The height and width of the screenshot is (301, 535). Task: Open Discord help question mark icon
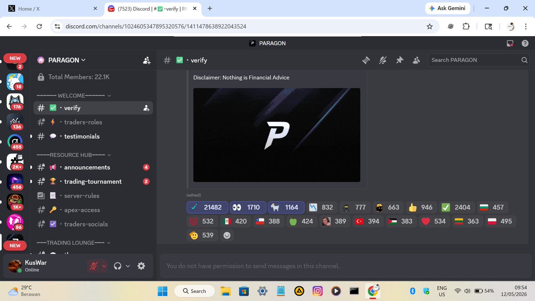[x=525, y=43]
